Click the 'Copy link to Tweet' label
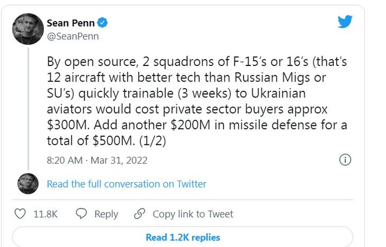Screen dimensions: 386x247 click(193, 214)
